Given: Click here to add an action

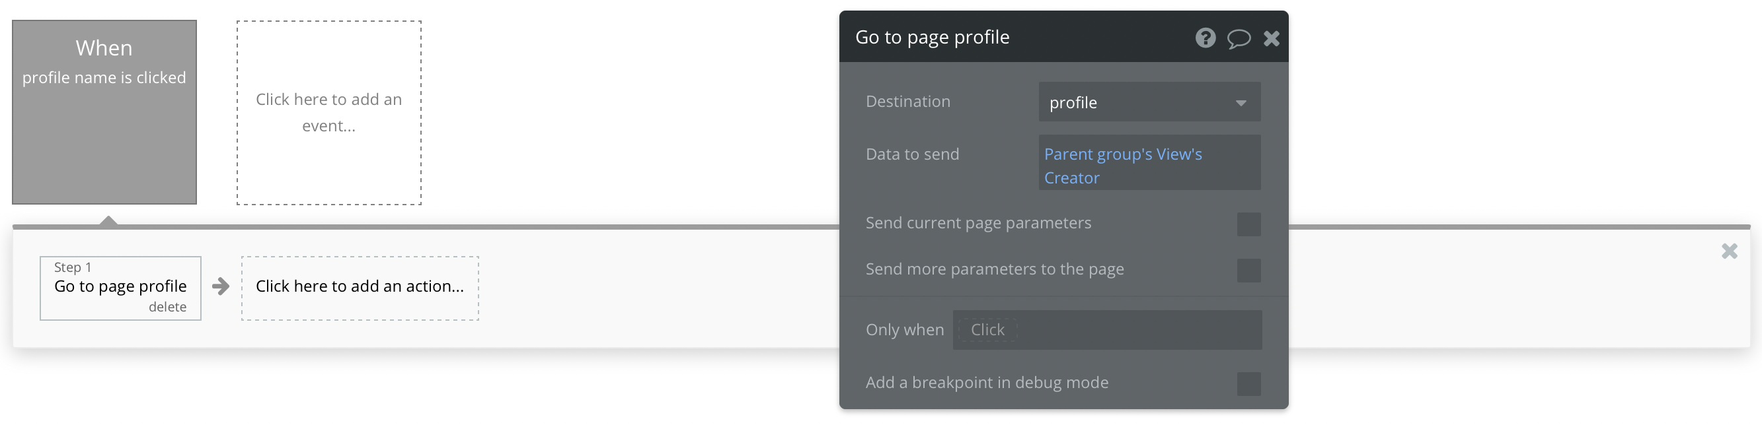Looking at the screenshot, I should [360, 287].
